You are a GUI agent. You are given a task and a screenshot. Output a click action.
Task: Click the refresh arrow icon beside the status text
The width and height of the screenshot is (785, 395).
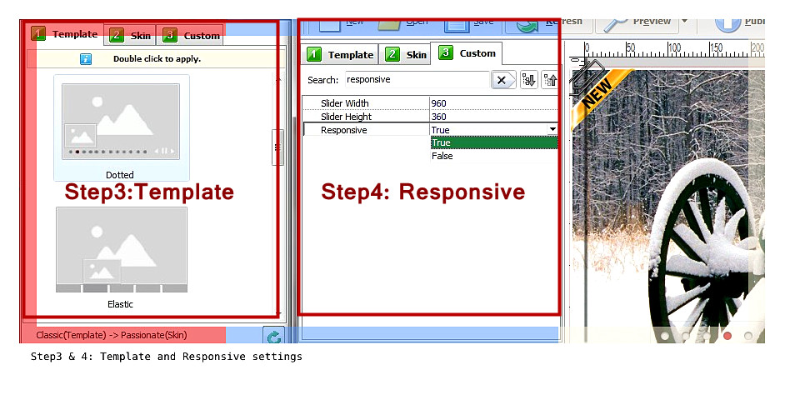[273, 337]
